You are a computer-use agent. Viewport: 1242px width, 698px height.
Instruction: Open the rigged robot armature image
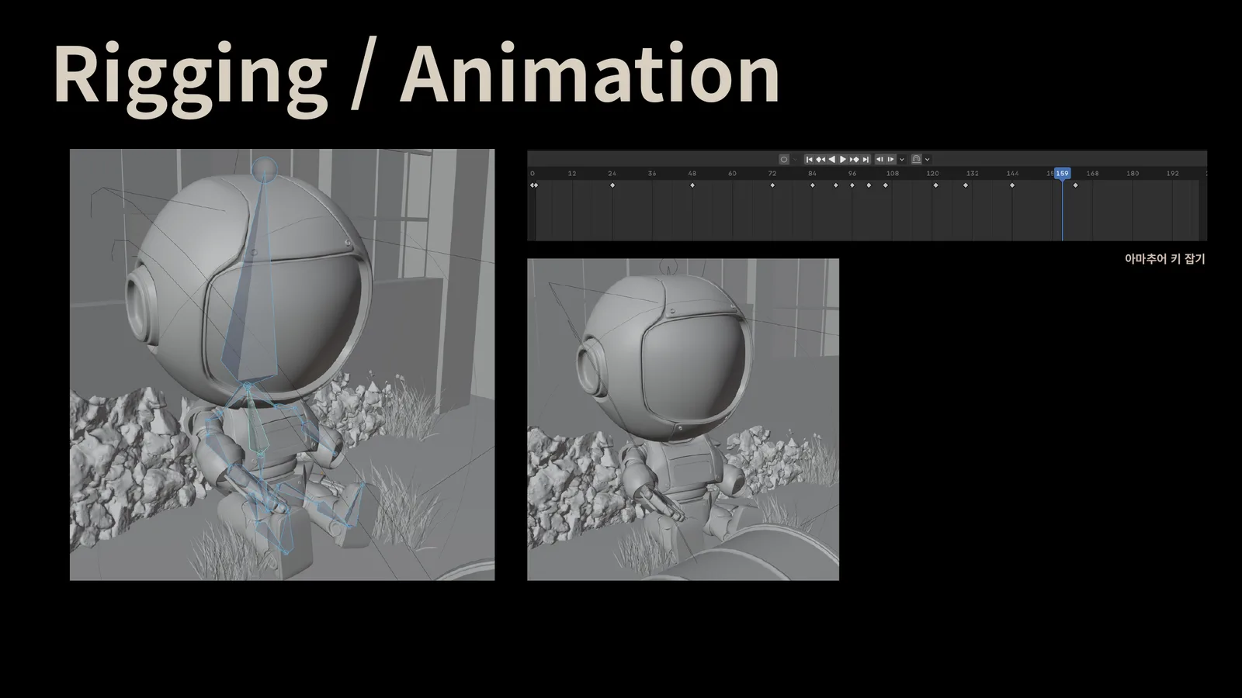(x=283, y=365)
